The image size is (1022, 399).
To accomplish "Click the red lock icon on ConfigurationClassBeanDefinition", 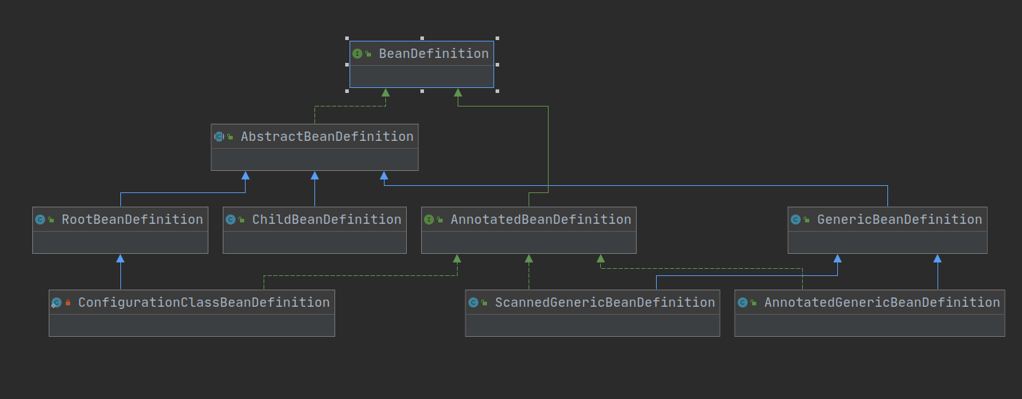I will pyautogui.click(x=68, y=303).
